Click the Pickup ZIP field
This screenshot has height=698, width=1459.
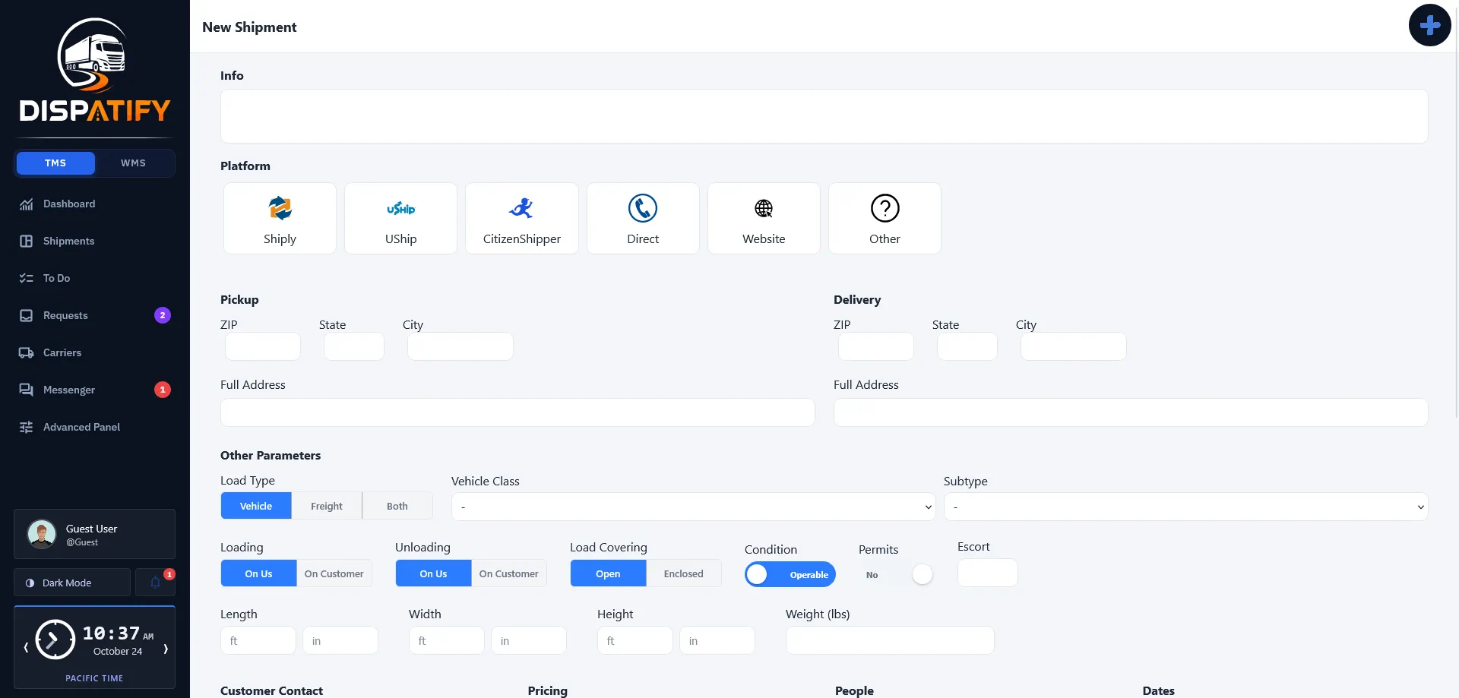(263, 346)
